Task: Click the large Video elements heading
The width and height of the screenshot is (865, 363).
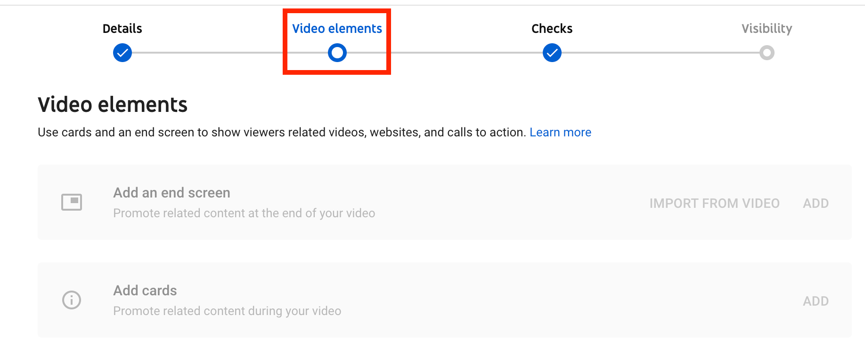Action: (113, 104)
